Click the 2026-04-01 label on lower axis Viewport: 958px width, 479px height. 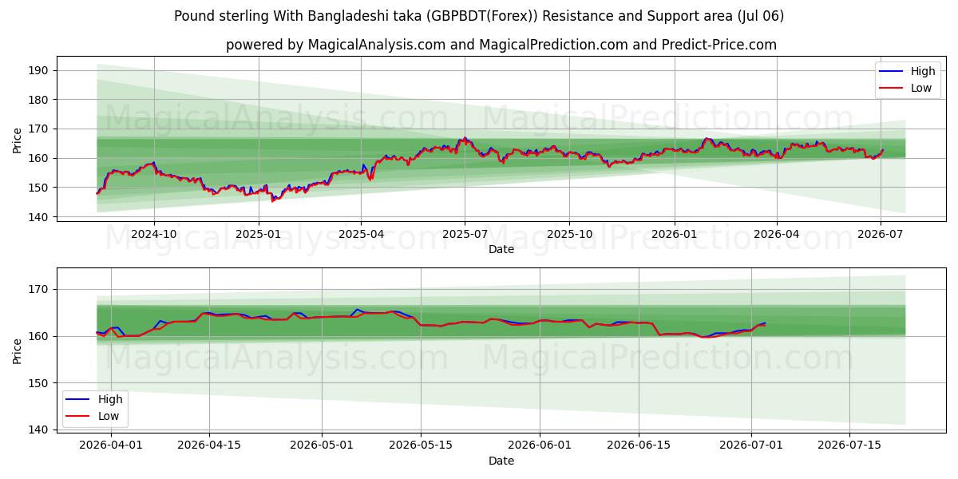point(111,446)
